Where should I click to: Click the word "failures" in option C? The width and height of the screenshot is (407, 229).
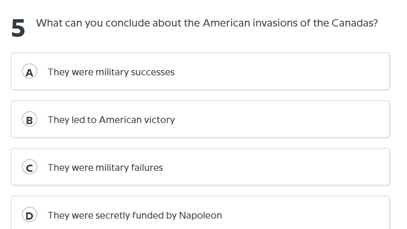(146, 168)
